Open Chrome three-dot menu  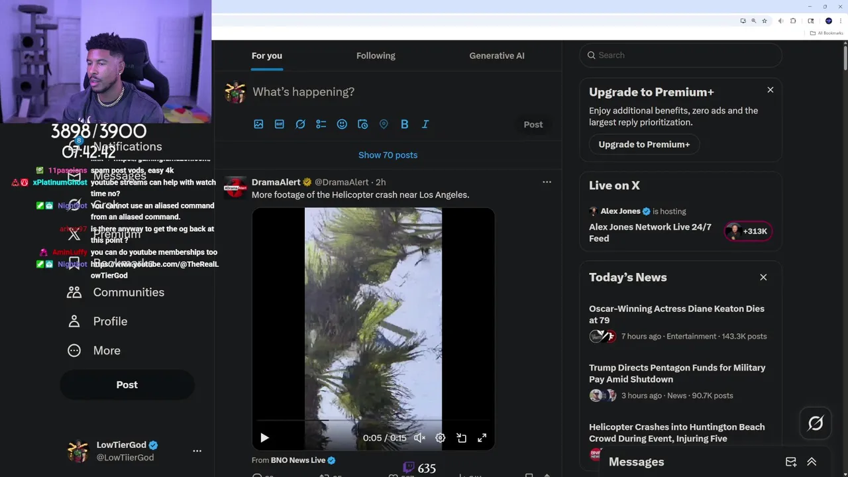coord(840,21)
